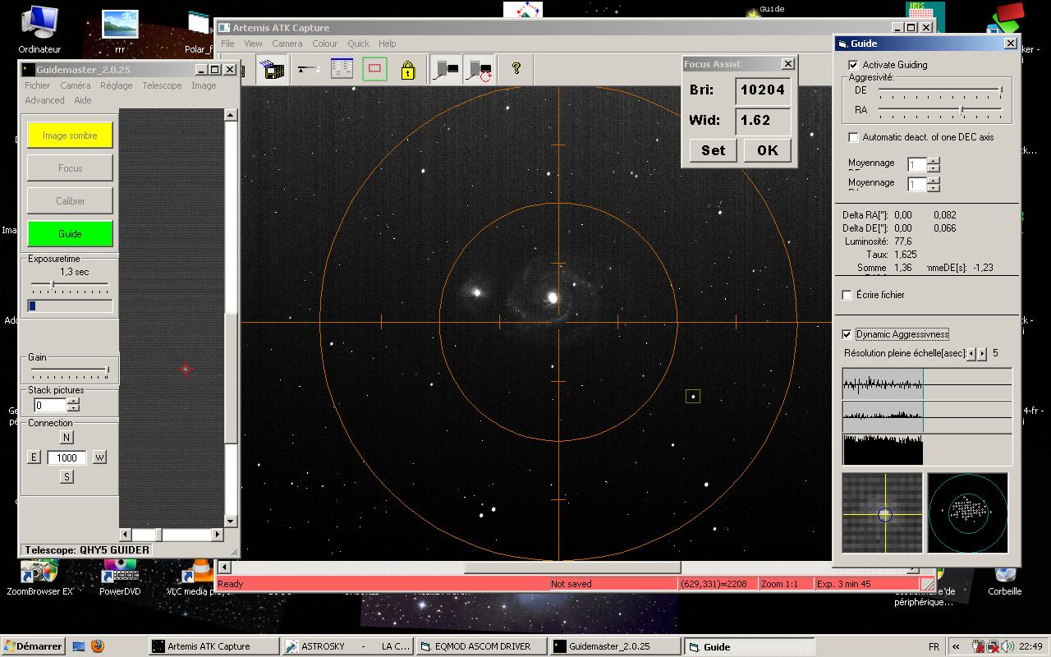The width and height of the screenshot is (1051, 657).
Task: Click the RA aggressivity slider handle
Action: pyautogui.click(x=962, y=109)
